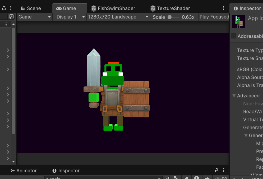Collapse the Advanced section in the Inspector
Image resolution: width=263 pixels, height=179 pixels.
tap(234, 96)
